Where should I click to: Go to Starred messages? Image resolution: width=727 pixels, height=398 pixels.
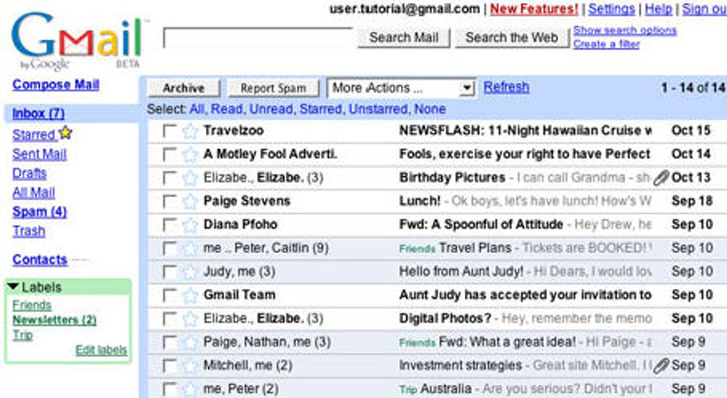pyautogui.click(x=33, y=135)
